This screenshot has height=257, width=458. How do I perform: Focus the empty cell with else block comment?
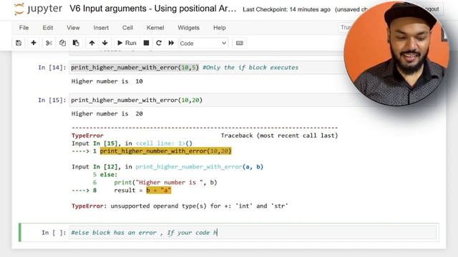click(x=253, y=233)
